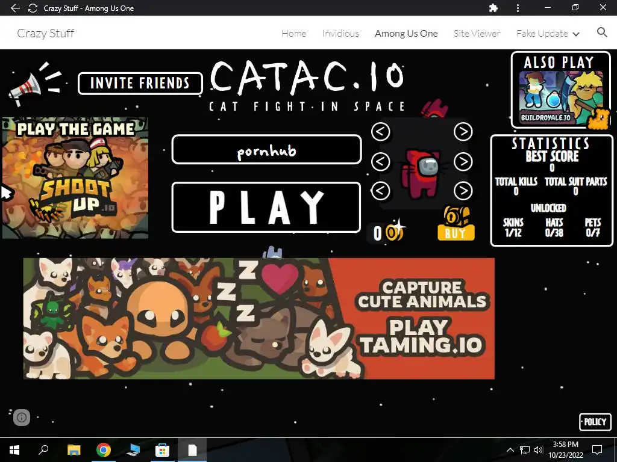Open the three-dot app menu
The width and height of the screenshot is (617, 462).
coord(518,8)
